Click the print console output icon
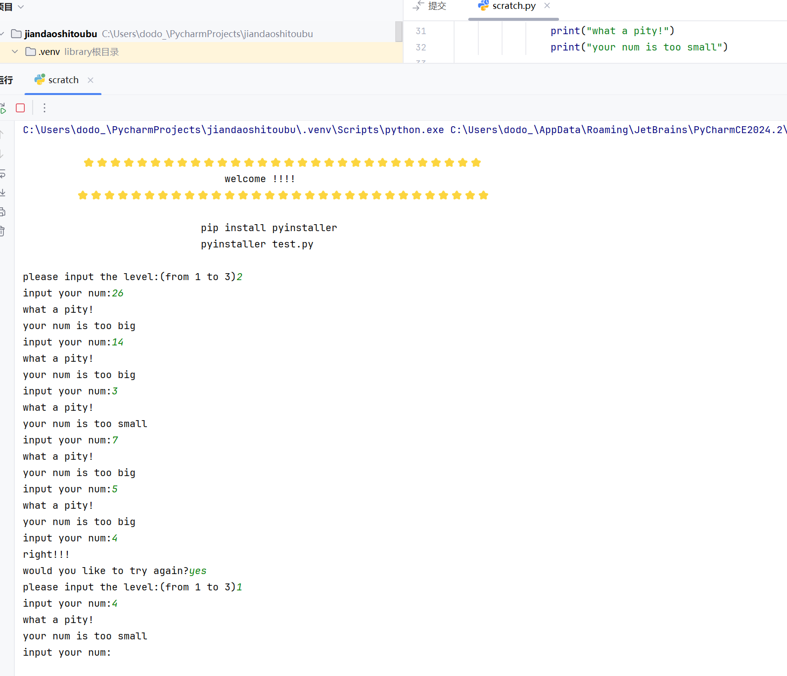787x676 pixels. pos(2,212)
